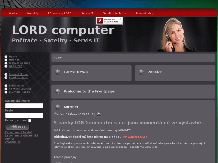Print the Mironet article

(x=99, y=115)
